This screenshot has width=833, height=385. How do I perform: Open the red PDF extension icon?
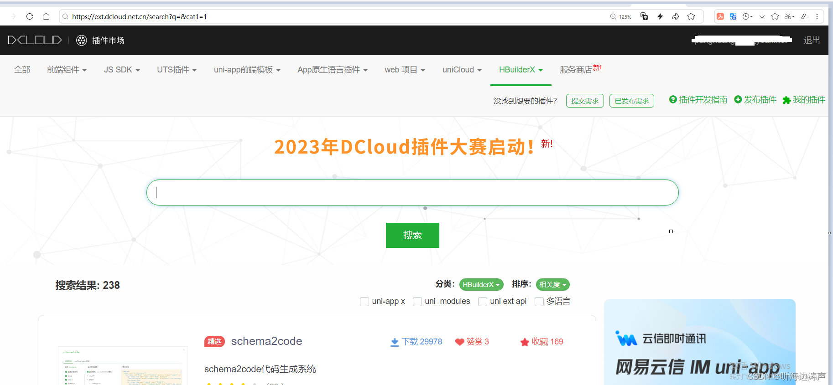pyautogui.click(x=720, y=16)
